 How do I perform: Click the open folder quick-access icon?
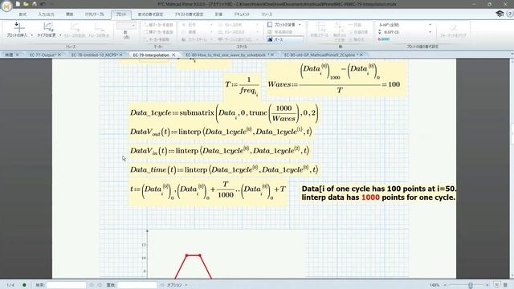click(x=26, y=4)
